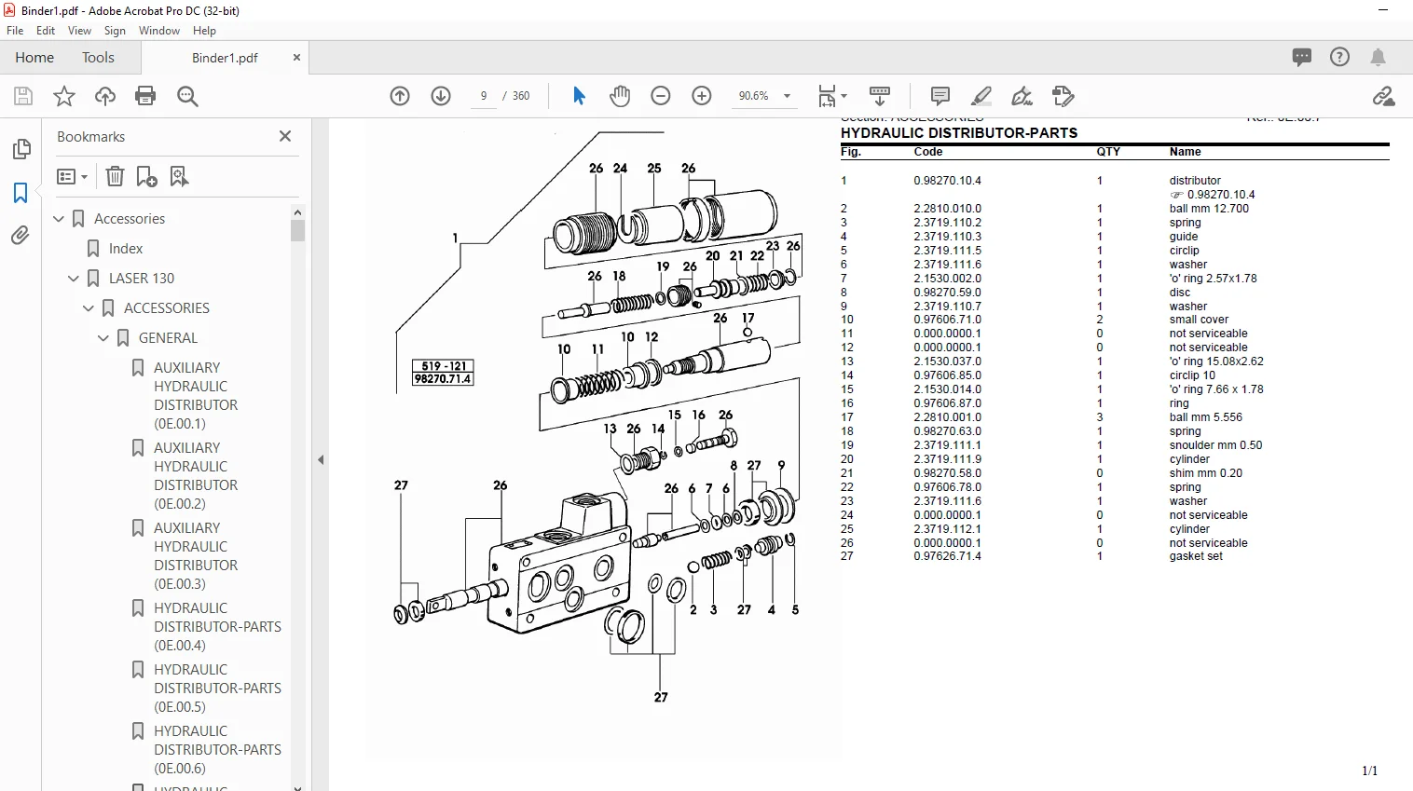The height and width of the screenshot is (791, 1413).
Task: Open the scrolling mode keyboard icon
Action: [880, 96]
